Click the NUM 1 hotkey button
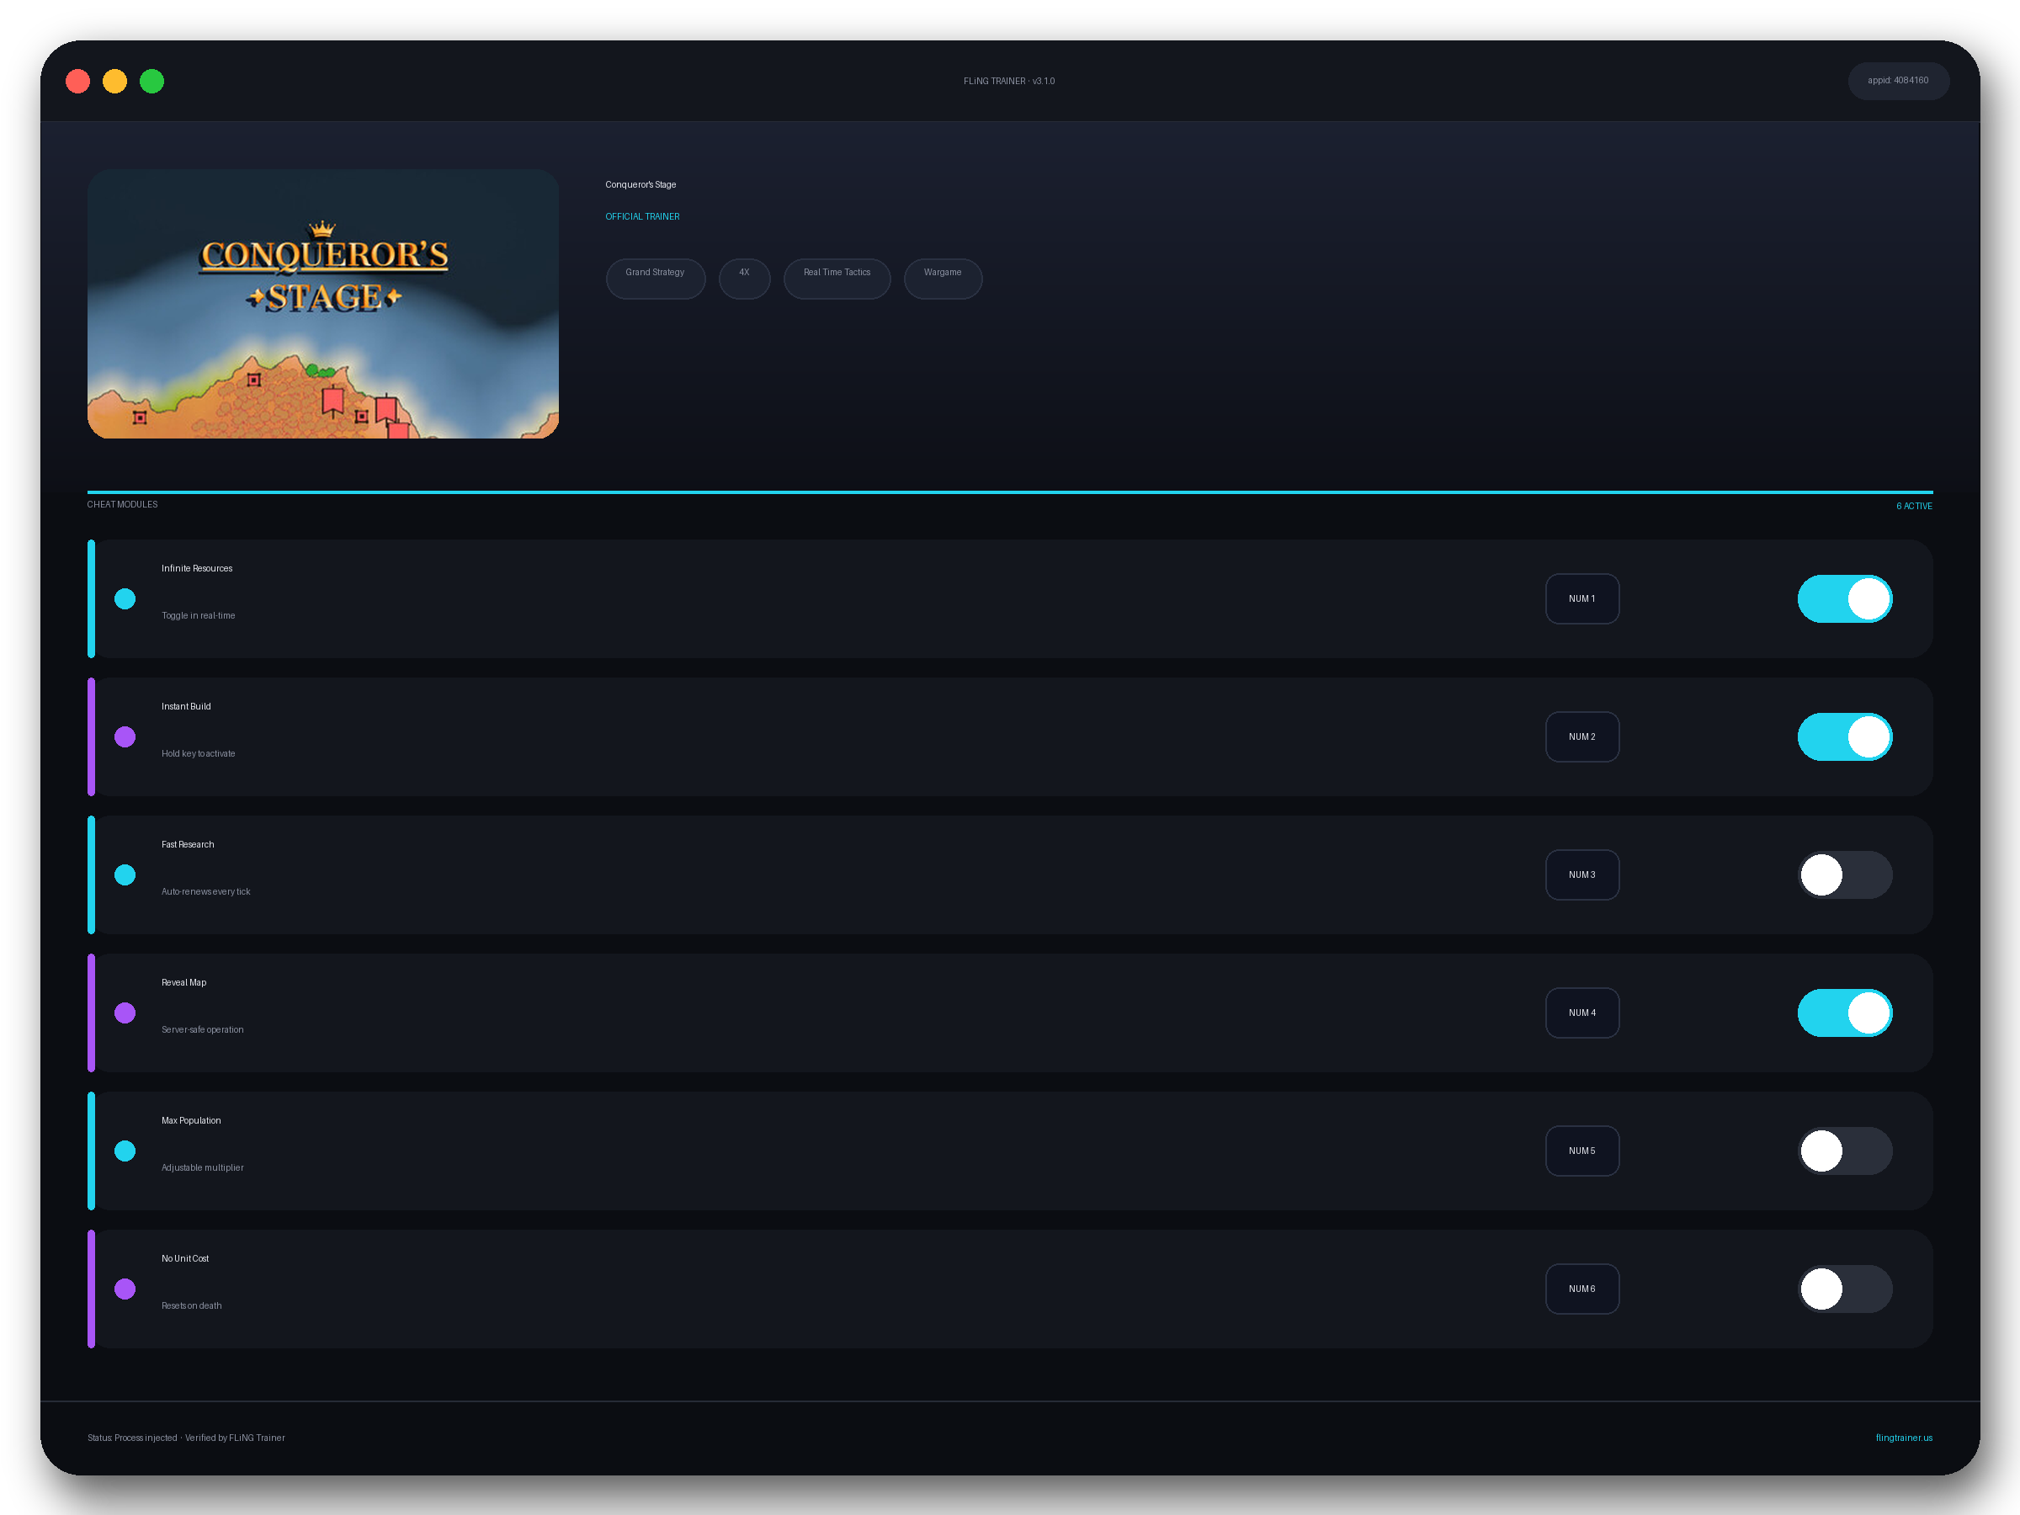2020x1515 pixels. pos(1581,599)
